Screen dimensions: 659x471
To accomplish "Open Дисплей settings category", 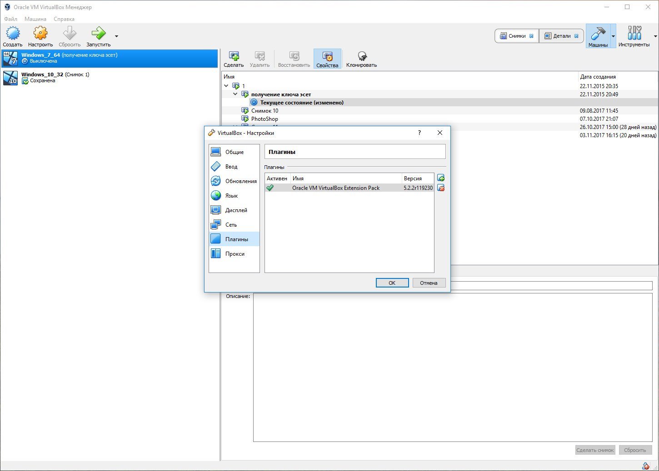I will pyautogui.click(x=234, y=210).
